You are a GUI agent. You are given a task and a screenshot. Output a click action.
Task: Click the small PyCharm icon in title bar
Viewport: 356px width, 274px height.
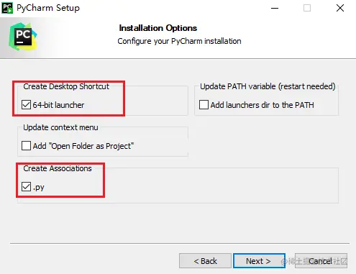click(7, 8)
